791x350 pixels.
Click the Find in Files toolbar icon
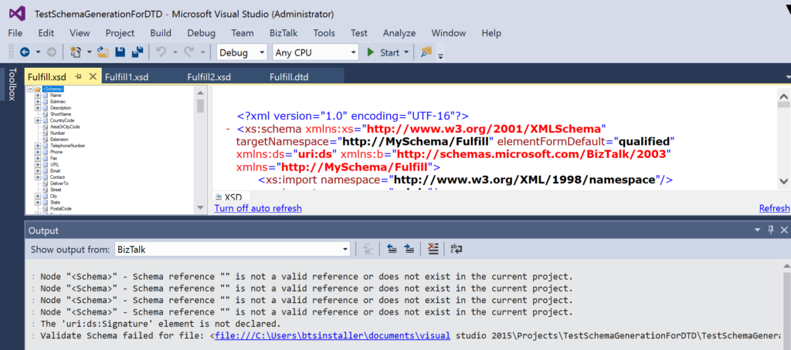tap(426, 52)
